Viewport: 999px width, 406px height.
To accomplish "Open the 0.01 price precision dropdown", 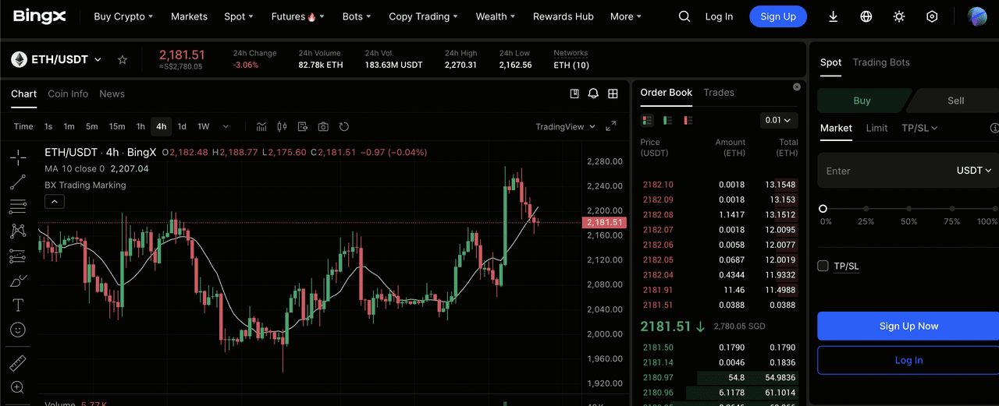I will click(x=778, y=120).
